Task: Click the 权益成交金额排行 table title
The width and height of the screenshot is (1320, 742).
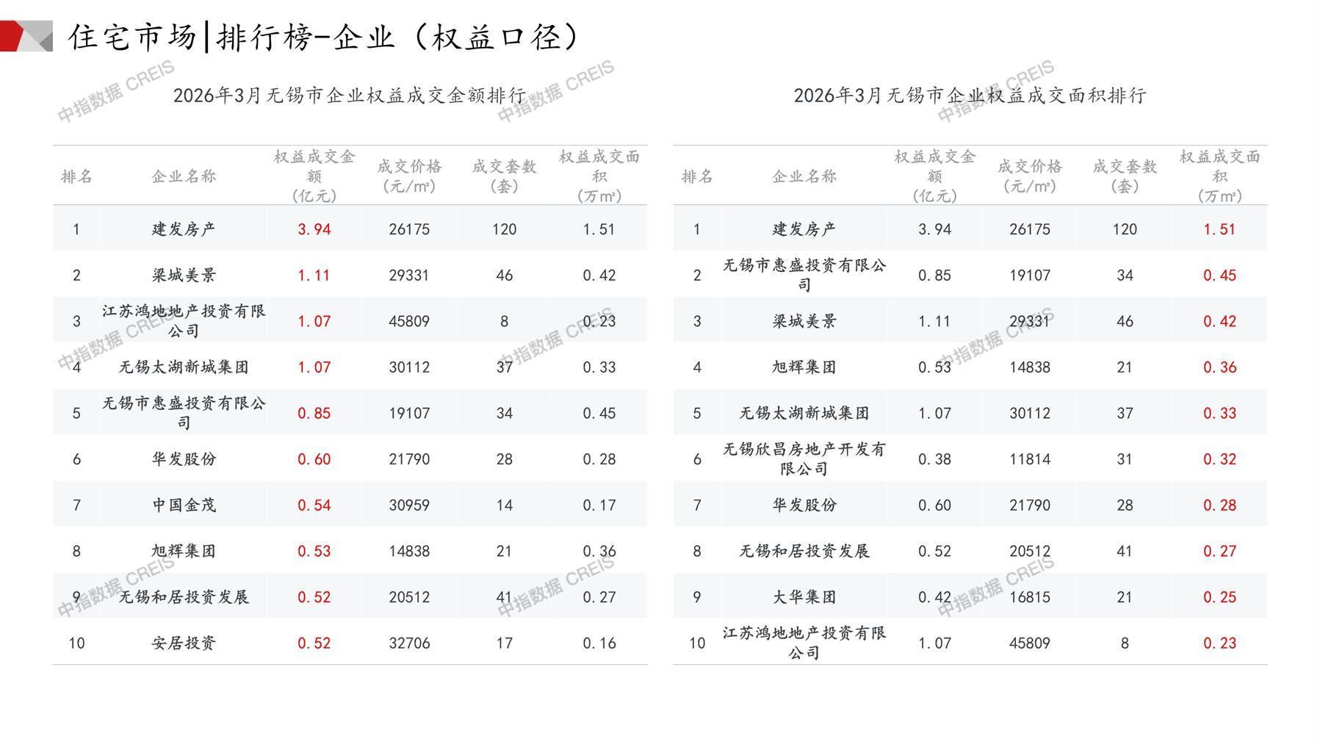Action: [x=350, y=96]
